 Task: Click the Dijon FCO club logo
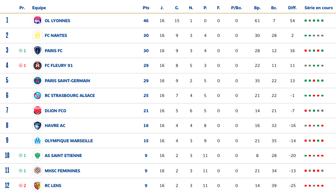tap(38, 110)
